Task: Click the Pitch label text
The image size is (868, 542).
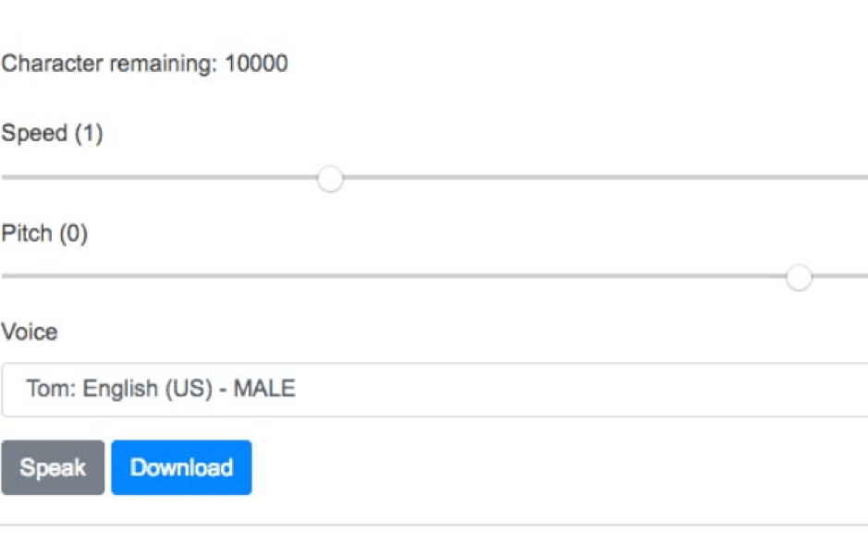Action: [x=27, y=233]
